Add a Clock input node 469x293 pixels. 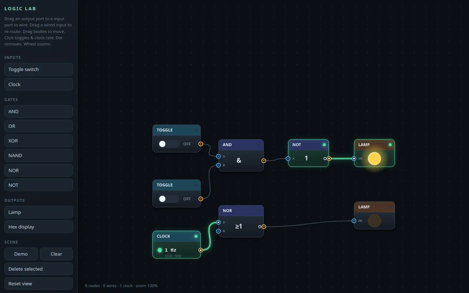(x=38, y=84)
